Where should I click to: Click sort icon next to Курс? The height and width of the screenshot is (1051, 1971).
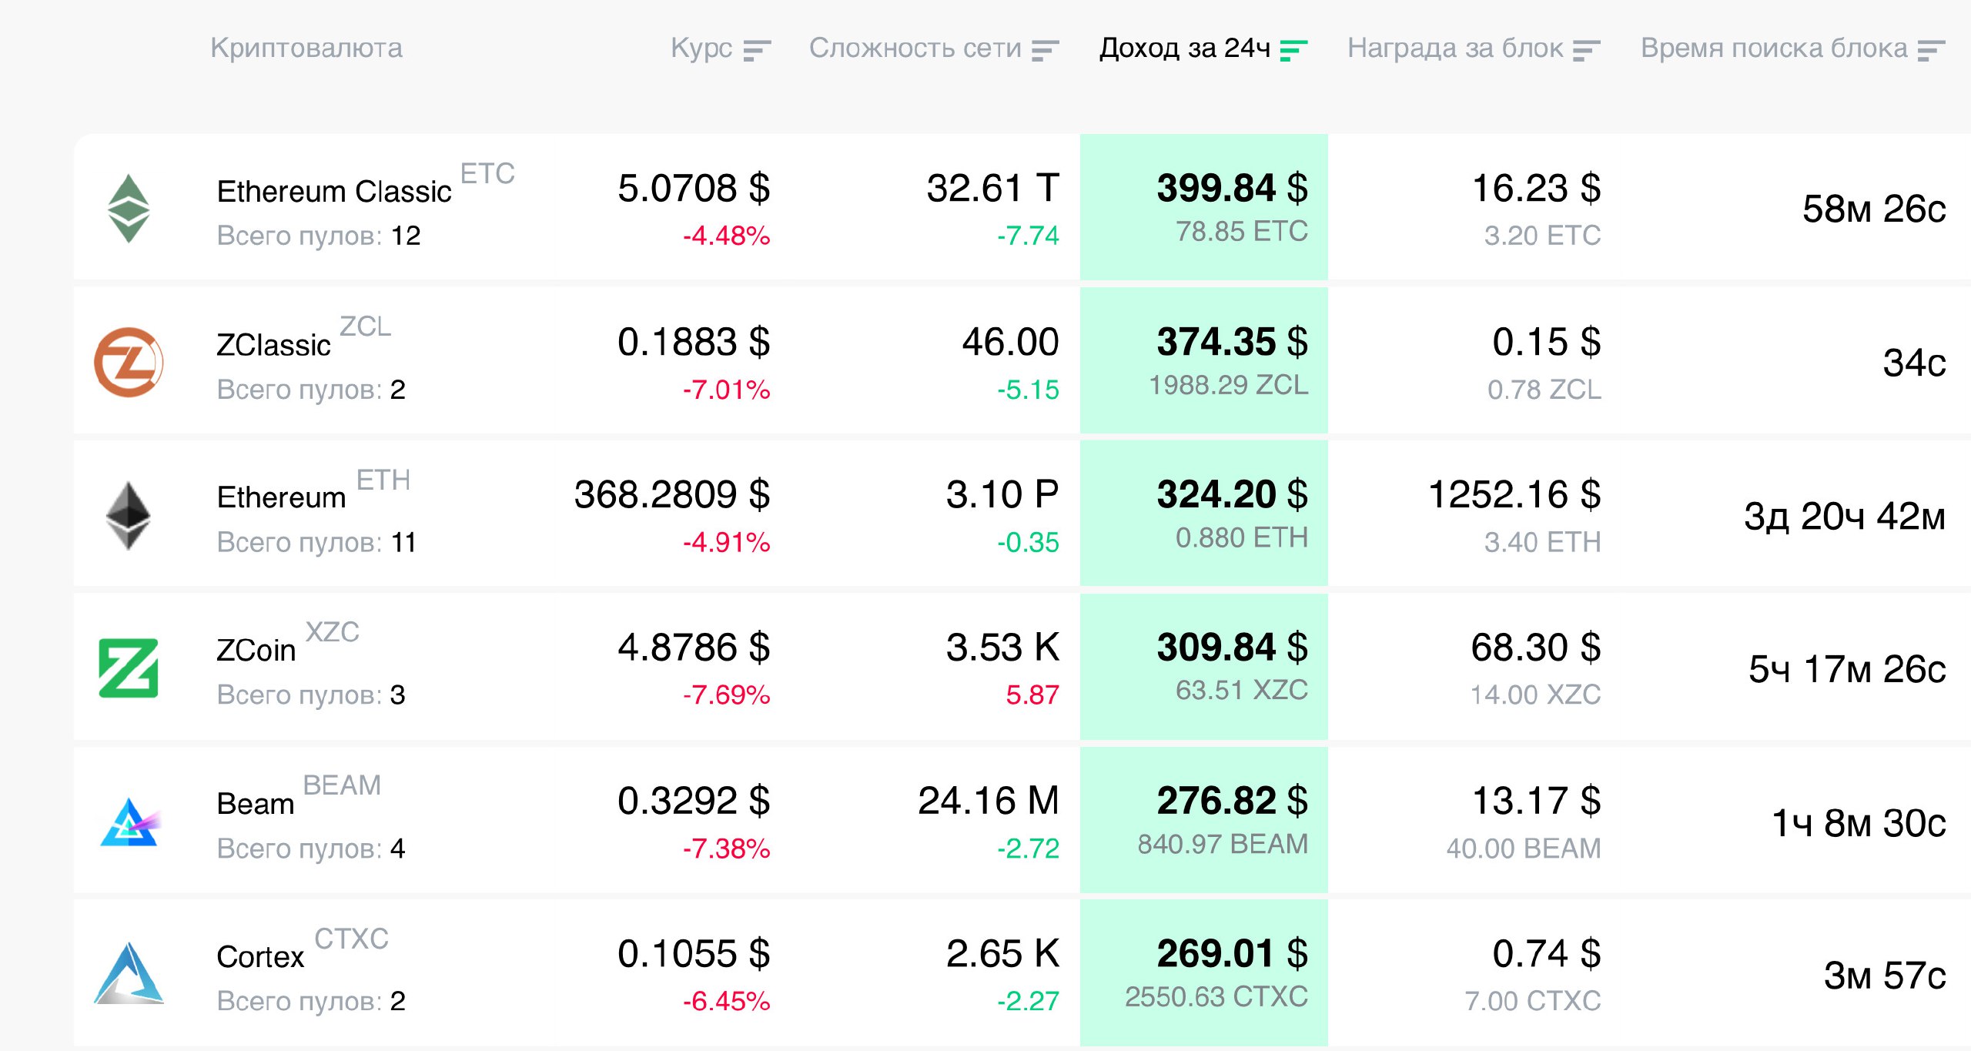pos(756,51)
